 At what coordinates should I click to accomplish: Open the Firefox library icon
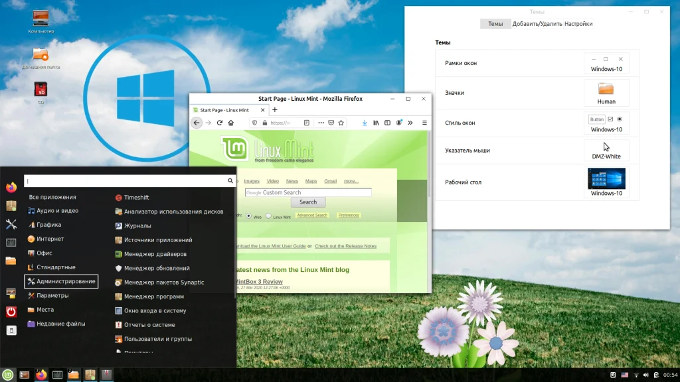click(x=376, y=123)
